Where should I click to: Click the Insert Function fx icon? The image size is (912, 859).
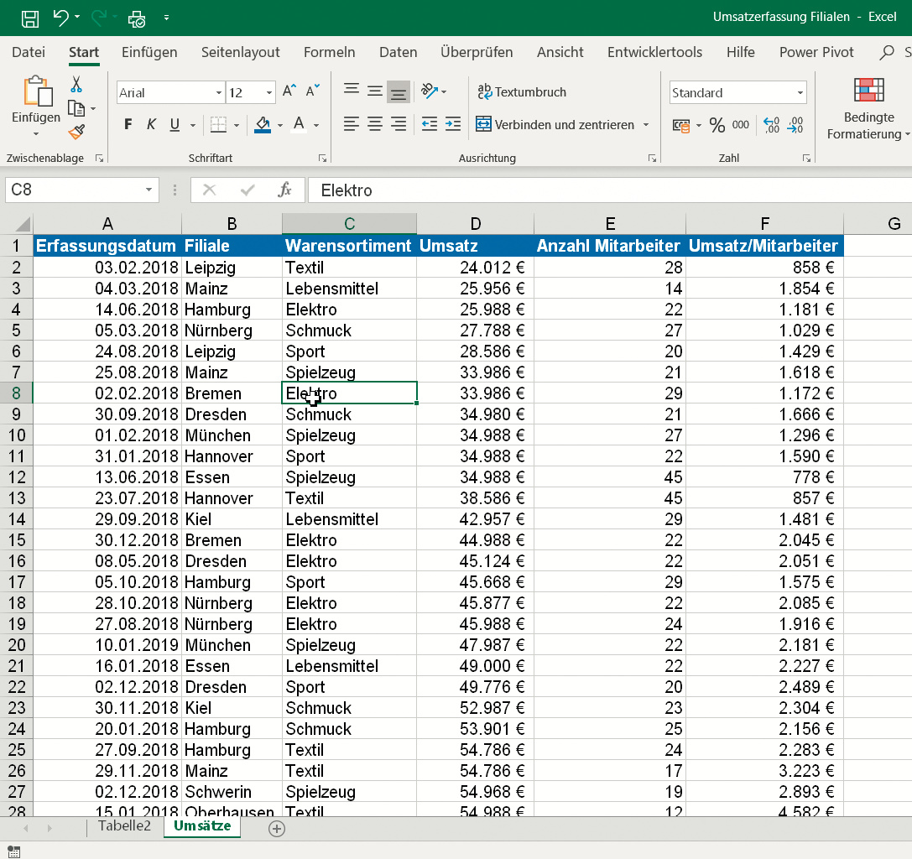tap(285, 190)
